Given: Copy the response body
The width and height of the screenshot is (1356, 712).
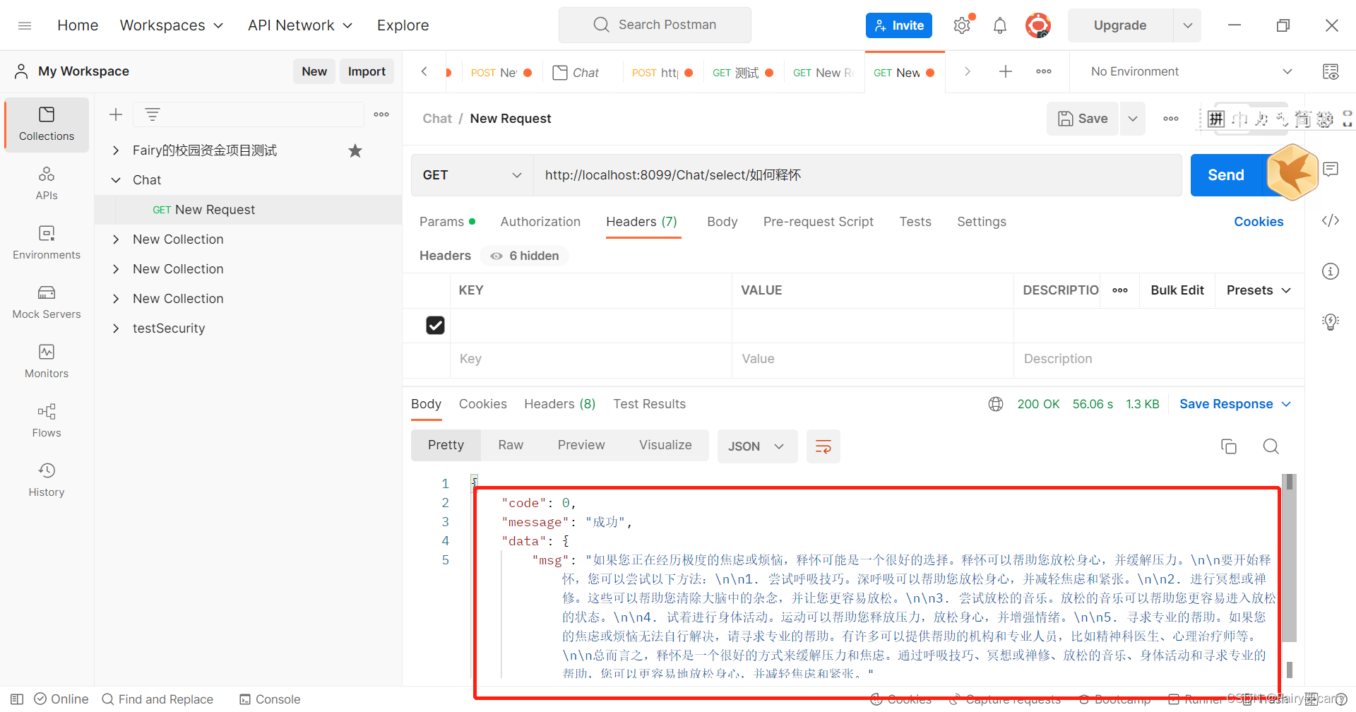Looking at the screenshot, I should (1228, 446).
